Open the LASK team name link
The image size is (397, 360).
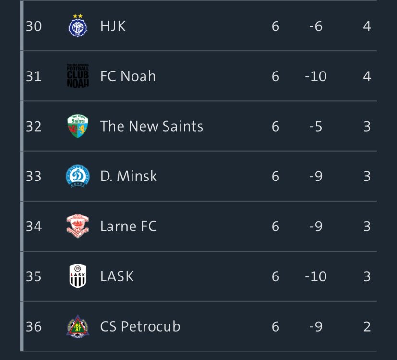point(117,276)
